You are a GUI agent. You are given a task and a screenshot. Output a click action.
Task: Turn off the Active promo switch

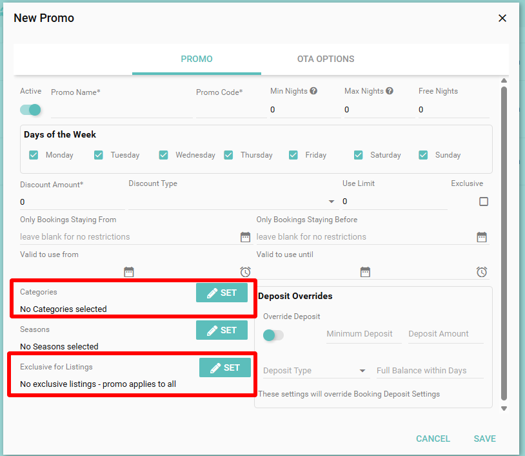[31, 110]
